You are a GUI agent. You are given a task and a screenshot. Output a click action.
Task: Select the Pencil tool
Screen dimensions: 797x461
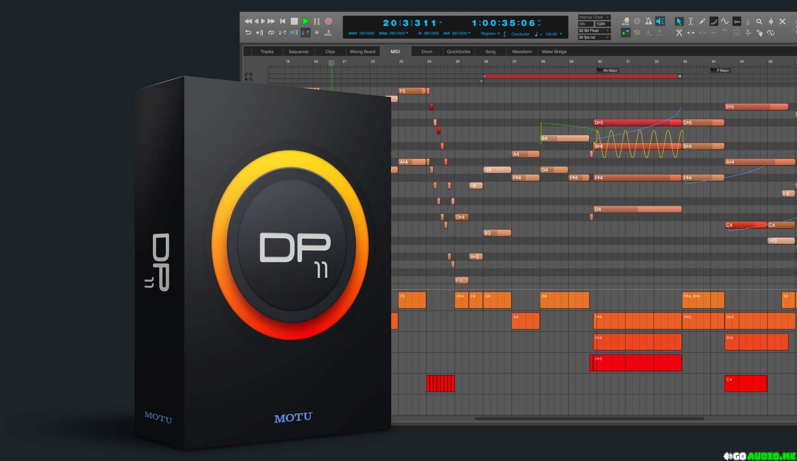[702, 21]
